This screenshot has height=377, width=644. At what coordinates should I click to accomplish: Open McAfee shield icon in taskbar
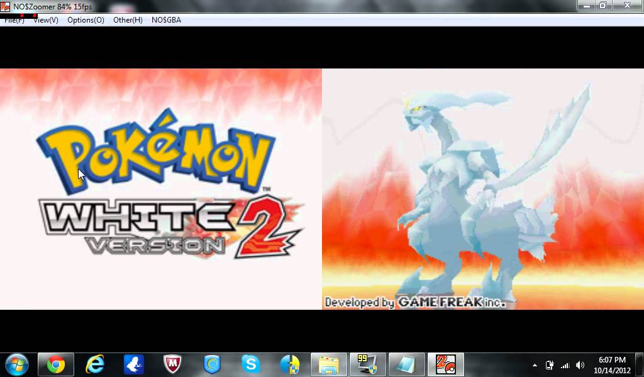pos(173,364)
